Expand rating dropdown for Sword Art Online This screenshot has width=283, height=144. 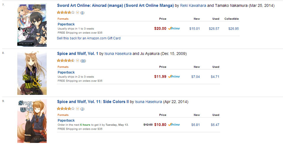[x=78, y=12]
